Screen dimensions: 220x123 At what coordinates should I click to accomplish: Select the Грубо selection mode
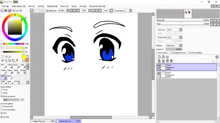(2, 93)
